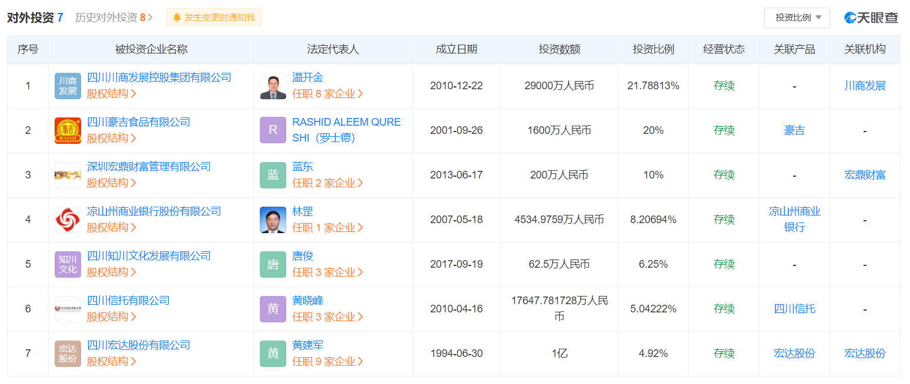The height and width of the screenshot is (384, 910).
Task: Click the 川商发展 company logo icon
Action: click(x=68, y=86)
